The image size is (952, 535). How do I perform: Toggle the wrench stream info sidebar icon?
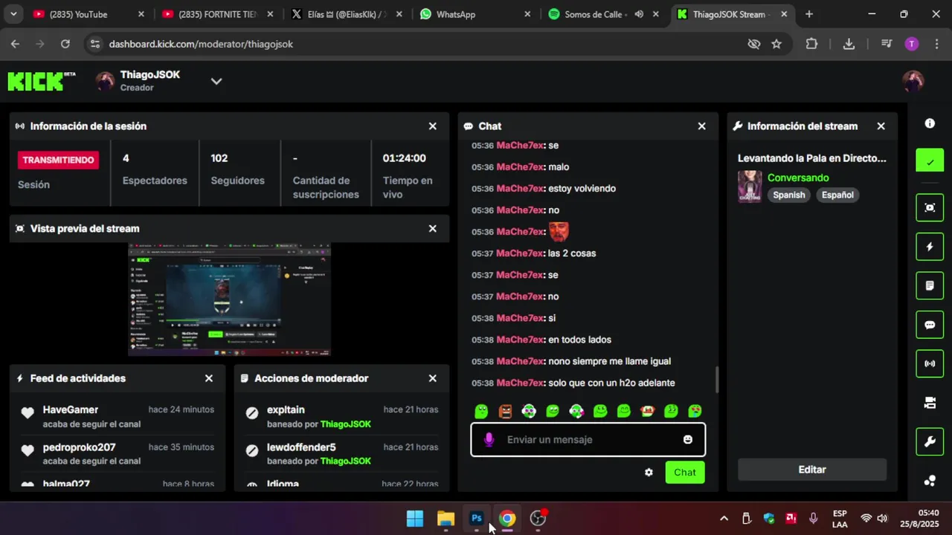930,442
